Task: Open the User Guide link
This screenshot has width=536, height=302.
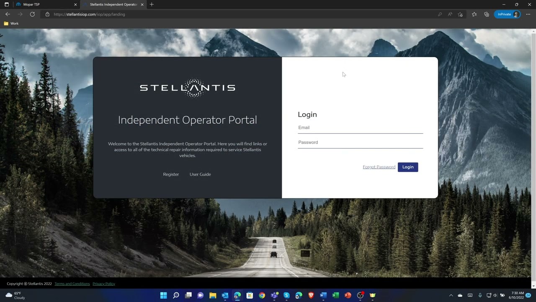Action: [200, 174]
